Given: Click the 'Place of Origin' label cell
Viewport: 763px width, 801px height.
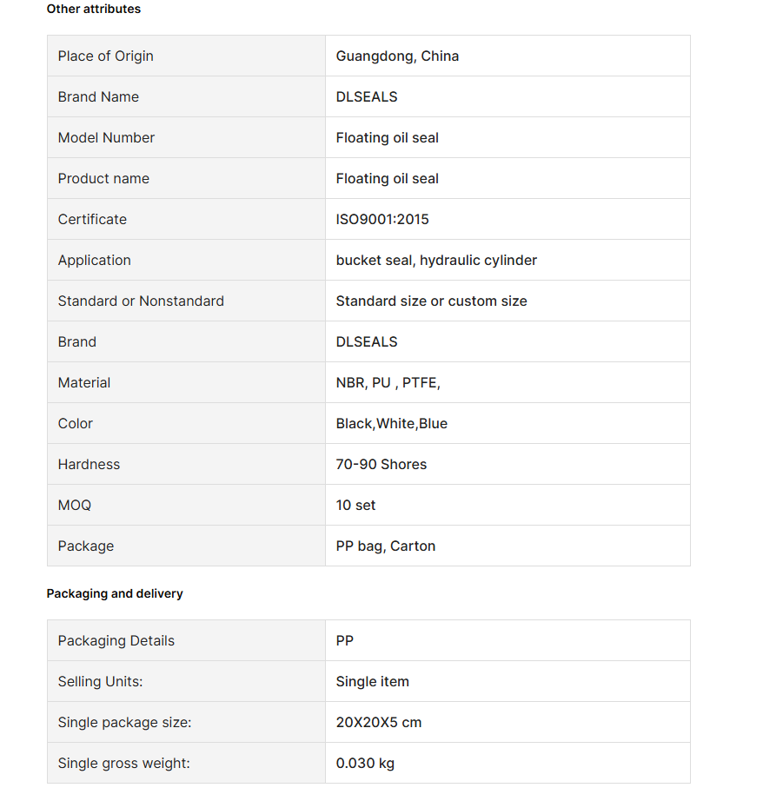Looking at the screenshot, I should 105,56.
